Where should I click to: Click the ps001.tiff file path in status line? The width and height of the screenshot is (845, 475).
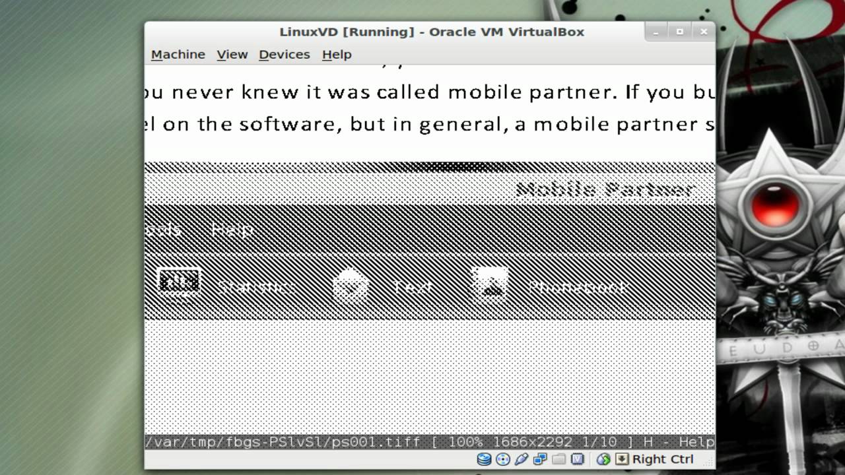(x=283, y=441)
